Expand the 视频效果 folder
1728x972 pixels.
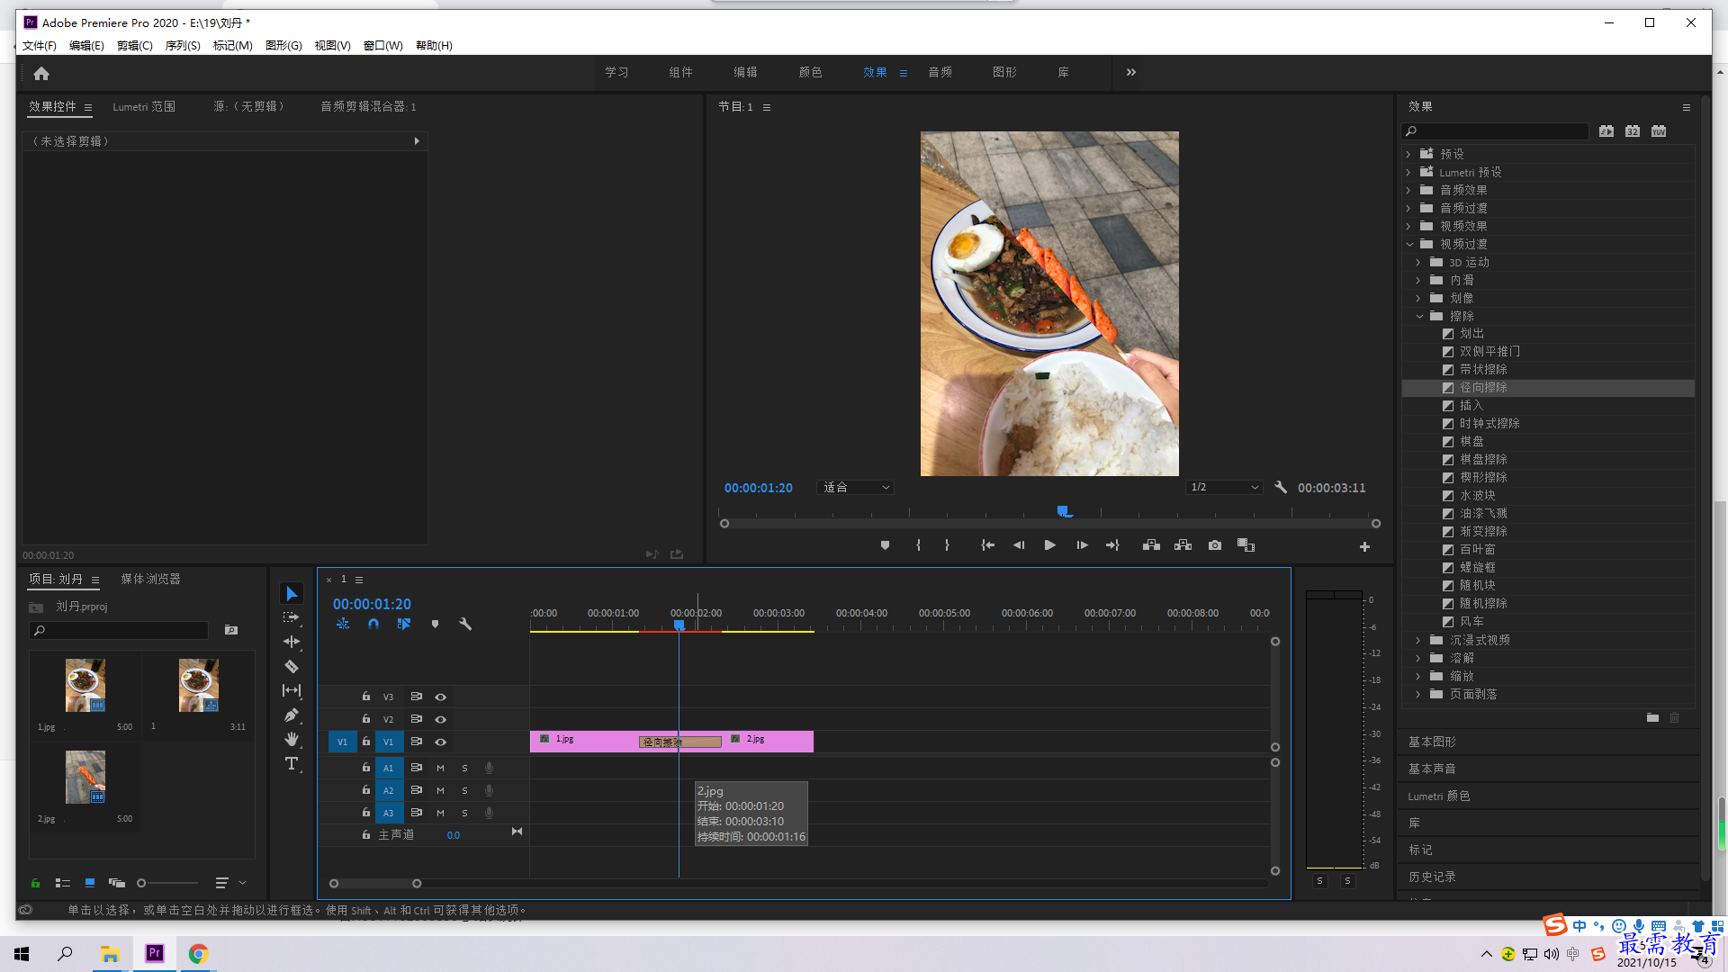pos(1409,227)
